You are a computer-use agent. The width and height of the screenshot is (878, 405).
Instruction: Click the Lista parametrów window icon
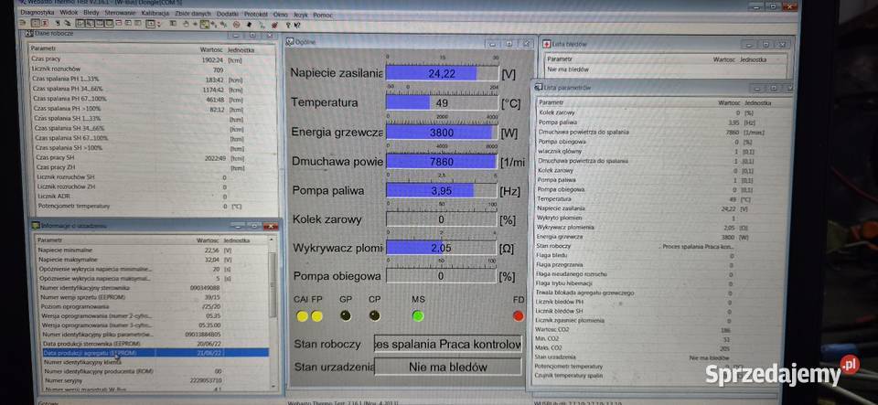(539, 87)
